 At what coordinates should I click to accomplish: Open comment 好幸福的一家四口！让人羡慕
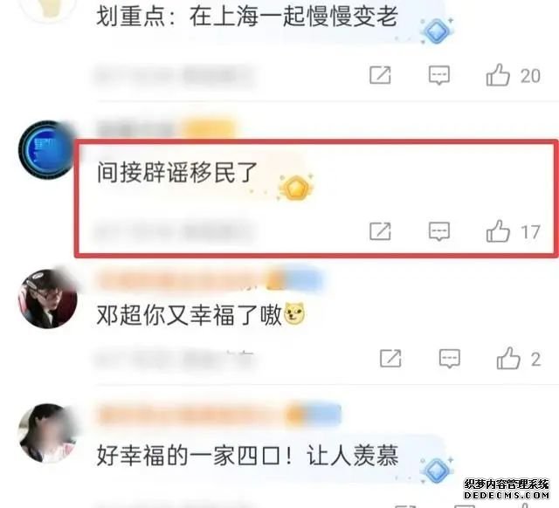[247, 456]
